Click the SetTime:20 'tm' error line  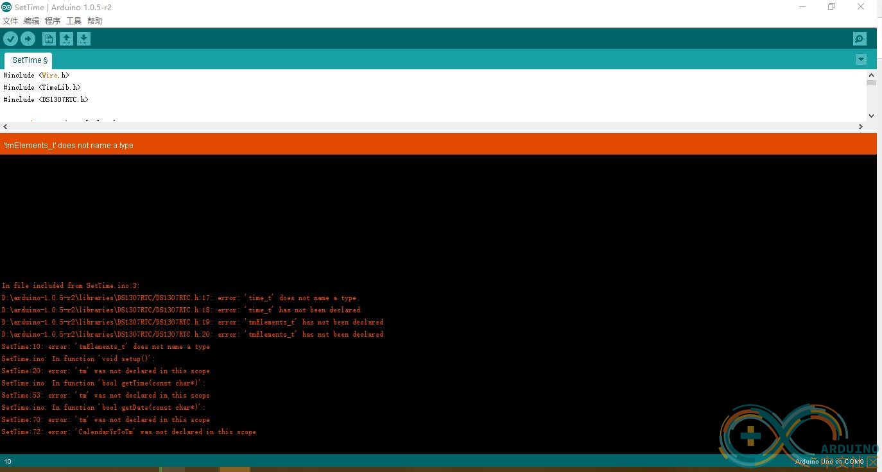tap(105, 371)
